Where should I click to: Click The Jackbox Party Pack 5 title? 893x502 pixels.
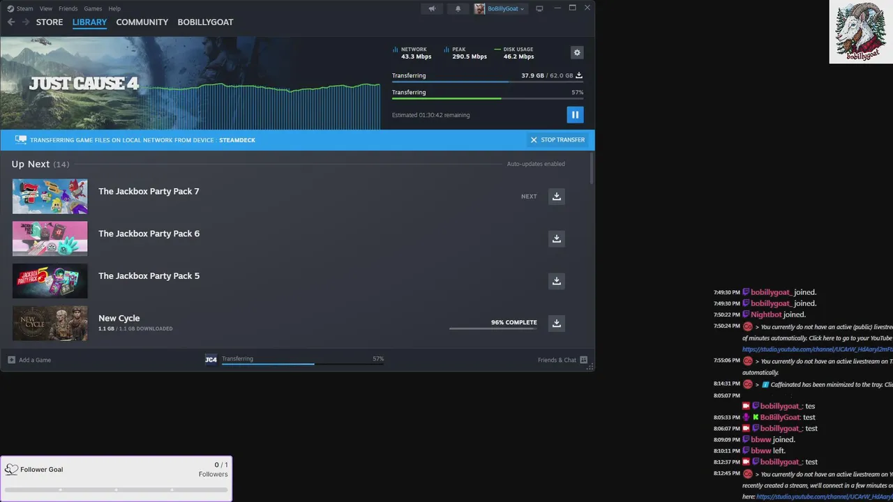[149, 276]
